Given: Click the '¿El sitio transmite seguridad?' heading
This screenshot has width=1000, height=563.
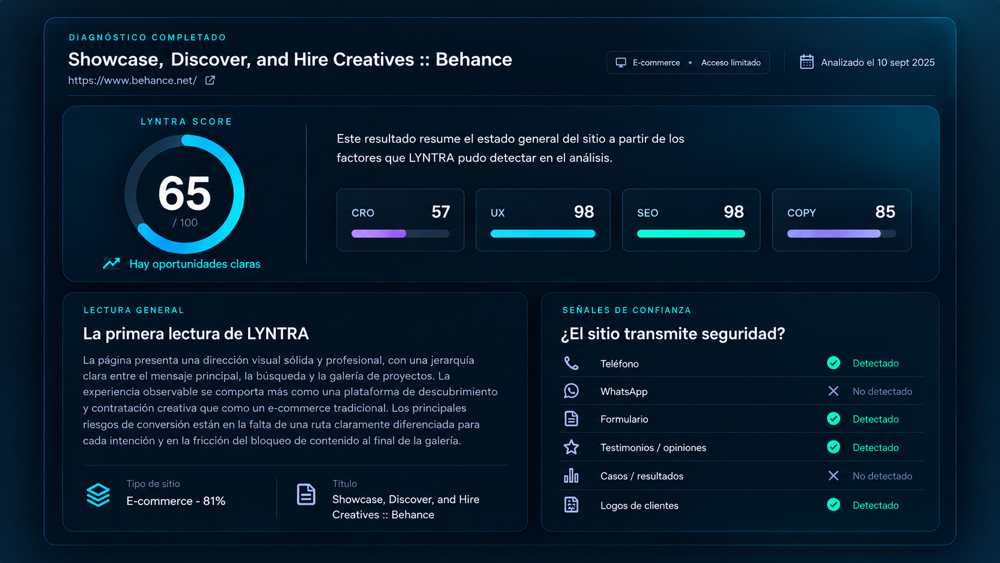Looking at the screenshot, I should pos(672,334).
